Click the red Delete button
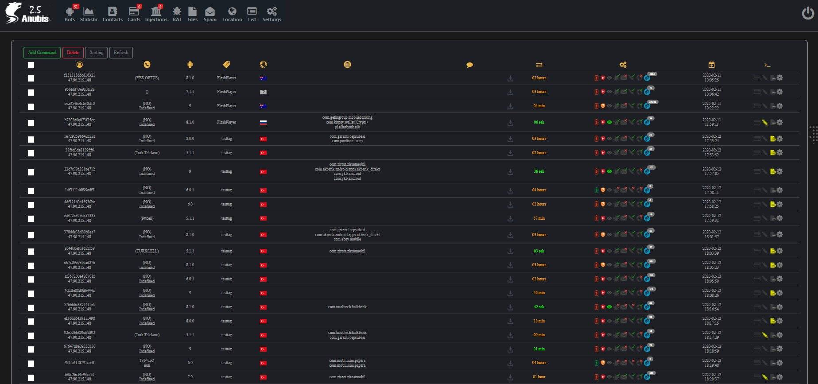The width and height of the screenshot is (818, 384). 73,53
